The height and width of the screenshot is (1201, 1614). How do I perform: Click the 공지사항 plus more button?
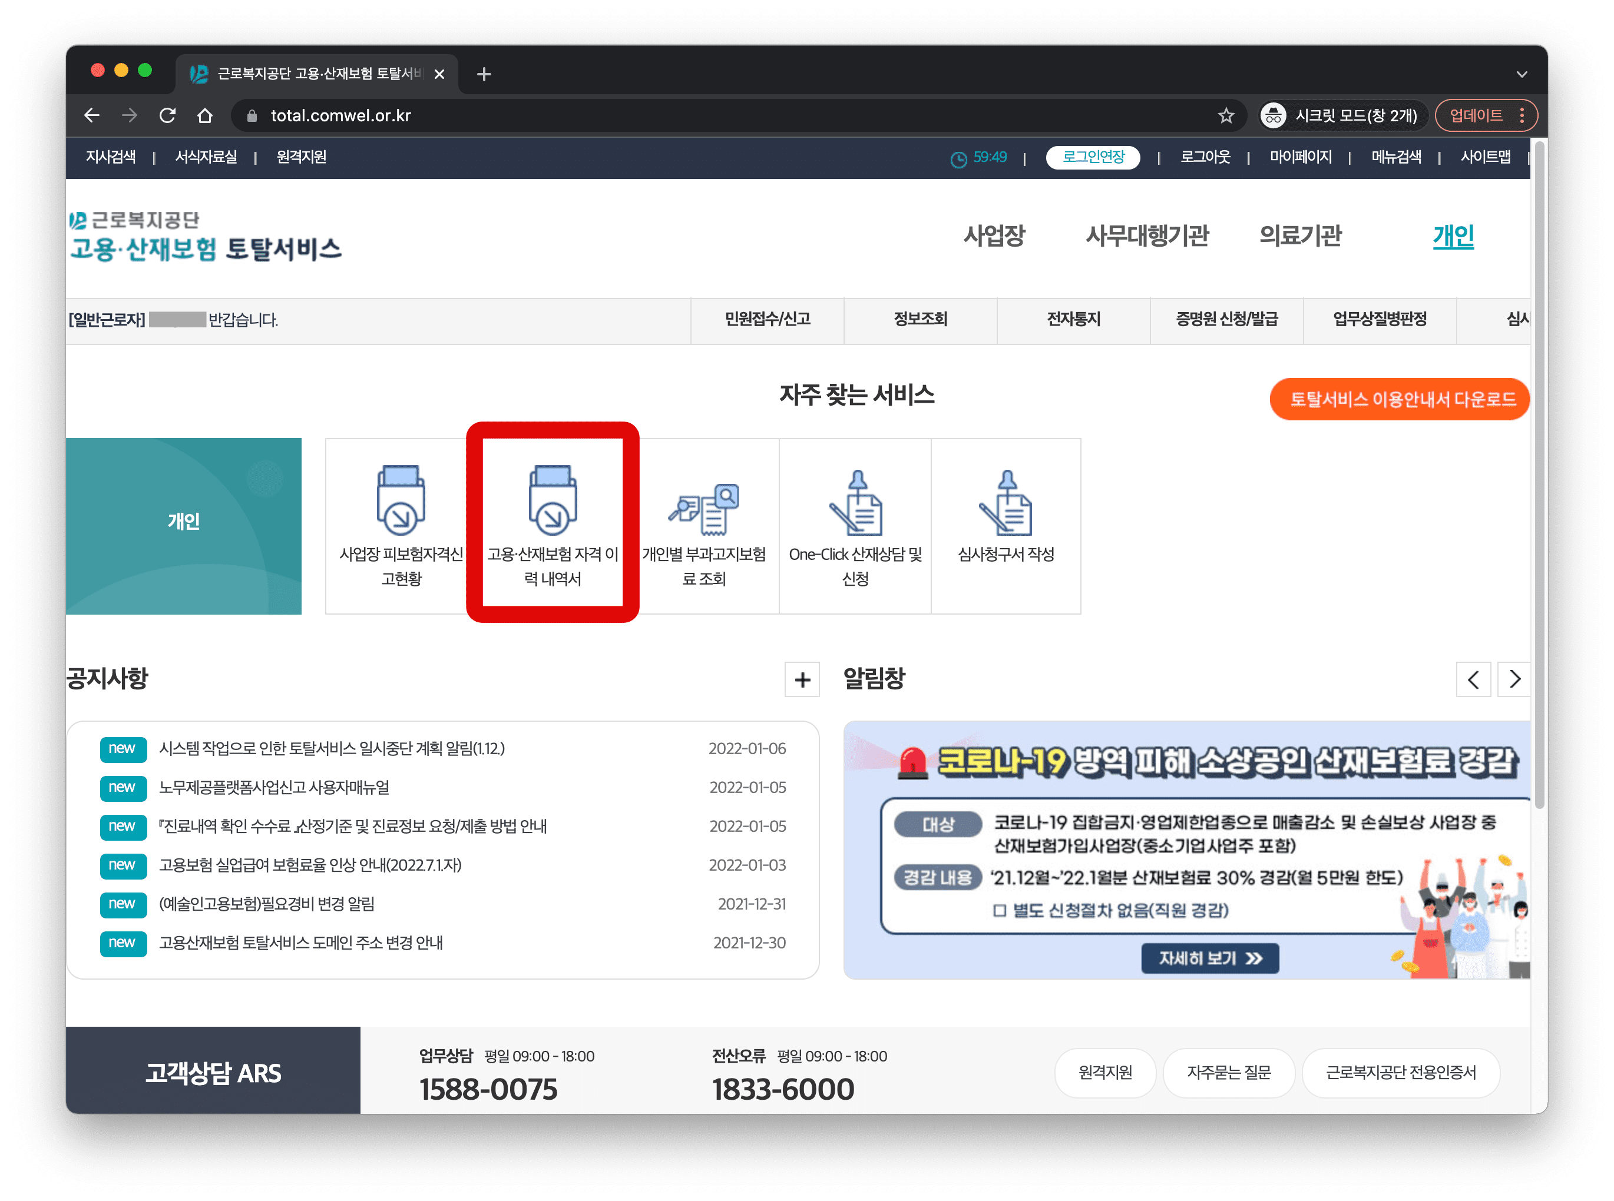pyautogui.click(x=802, y=680)
